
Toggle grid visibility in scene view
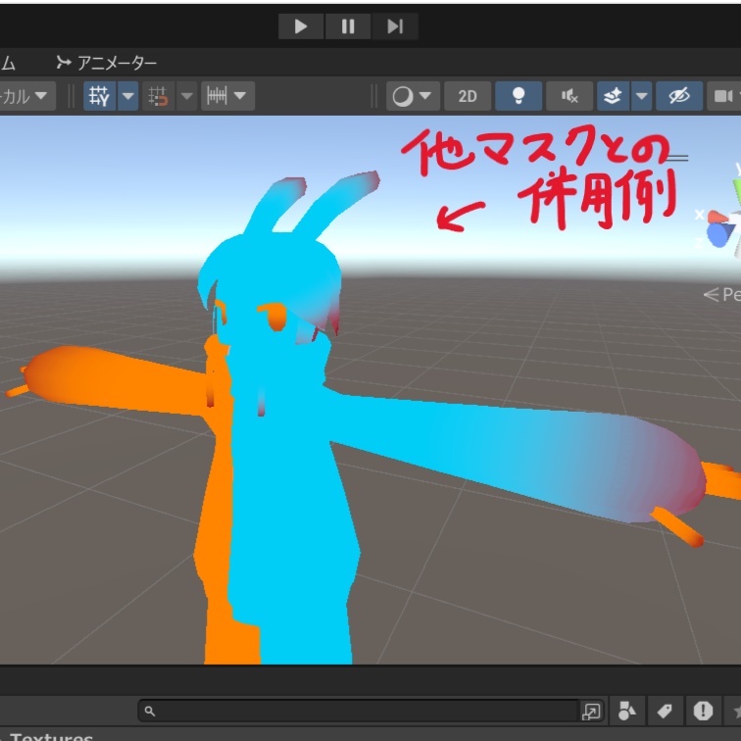pyautogui.click(x=100, y=96)
